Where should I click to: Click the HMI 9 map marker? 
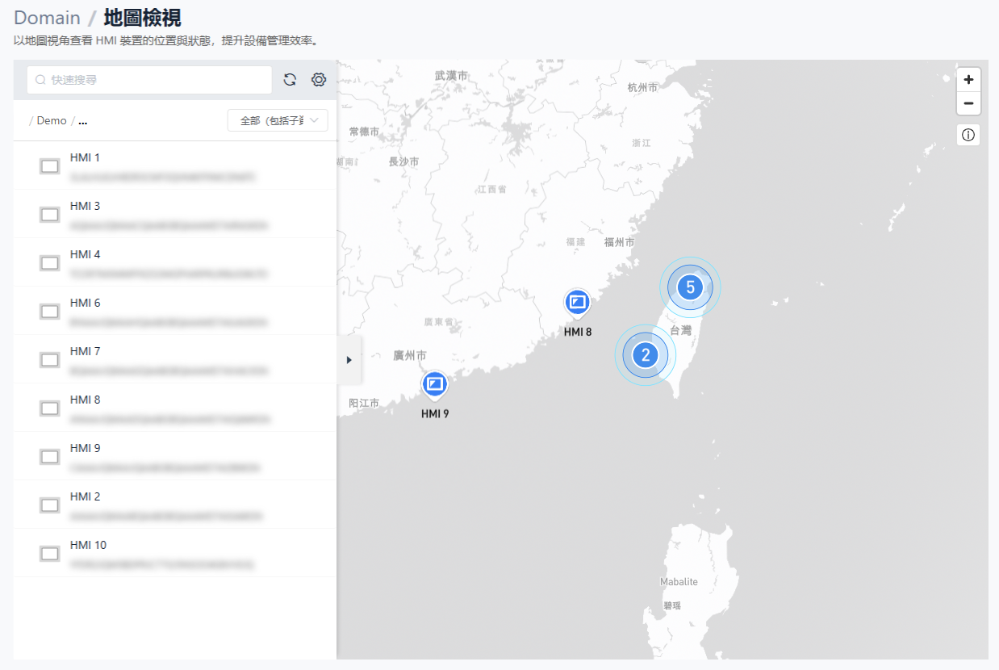point(434,384)
